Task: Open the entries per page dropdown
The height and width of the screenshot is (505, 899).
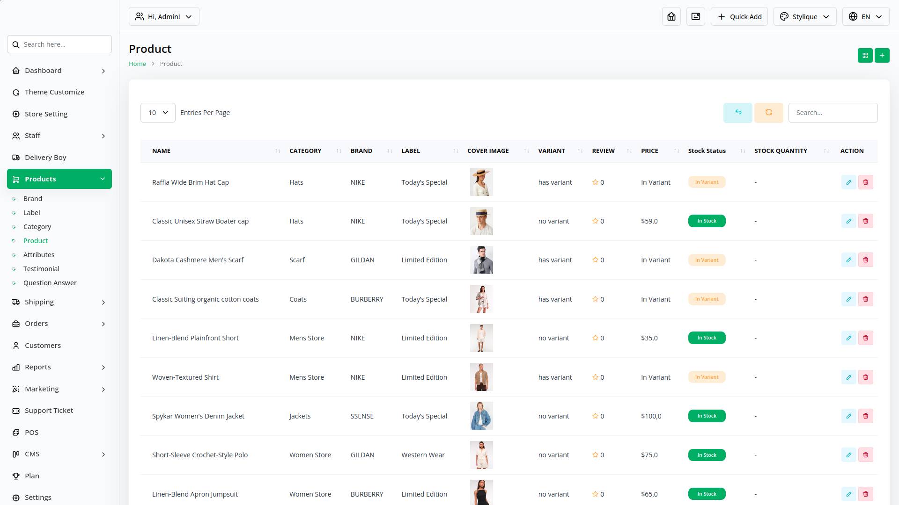Action: 158,113
